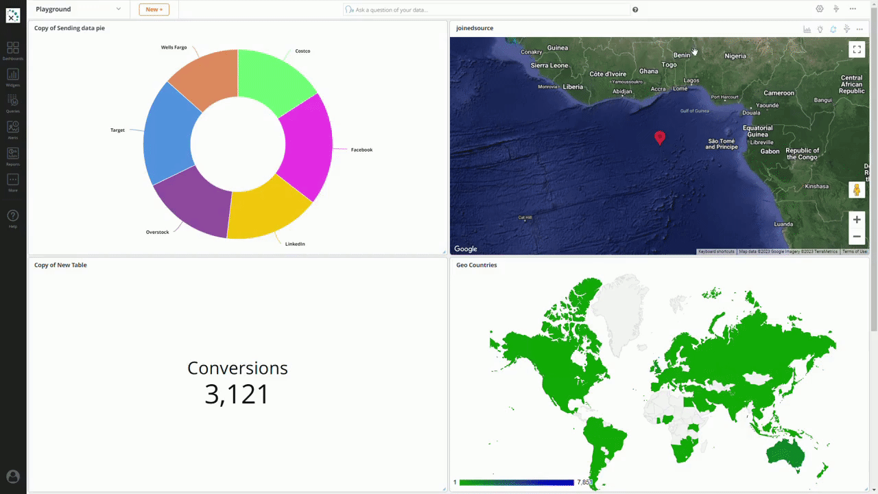This screenshot has height=494, width=878.
Task: Click the Terms of Use link on the map
Action: 855,251
